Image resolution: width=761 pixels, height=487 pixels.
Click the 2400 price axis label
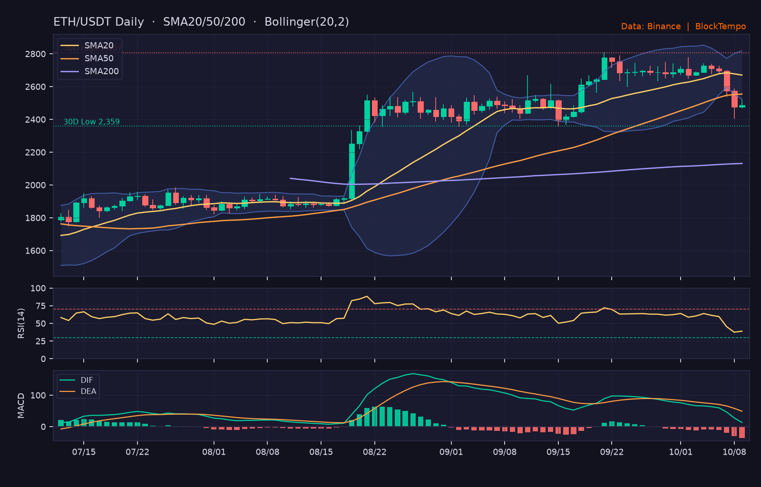(36, 119)
